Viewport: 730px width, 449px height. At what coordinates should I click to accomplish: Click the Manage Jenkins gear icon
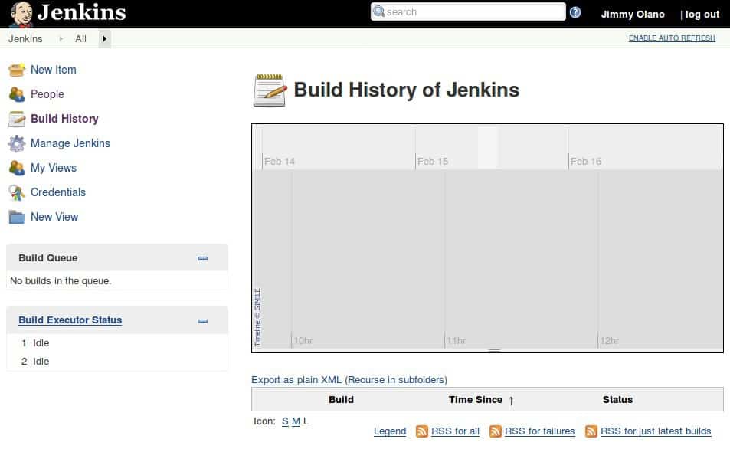pyautogui.click(x=16, y=143)
